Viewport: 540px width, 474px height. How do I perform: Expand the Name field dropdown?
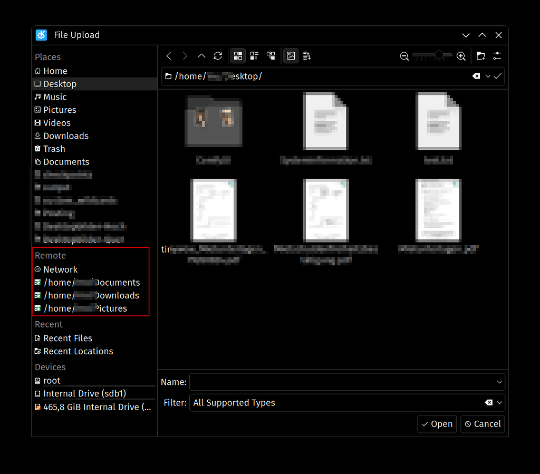(499, 382)
